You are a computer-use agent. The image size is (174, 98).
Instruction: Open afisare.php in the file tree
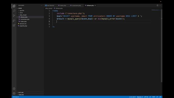pyautogui.click(x=24, y=17)
